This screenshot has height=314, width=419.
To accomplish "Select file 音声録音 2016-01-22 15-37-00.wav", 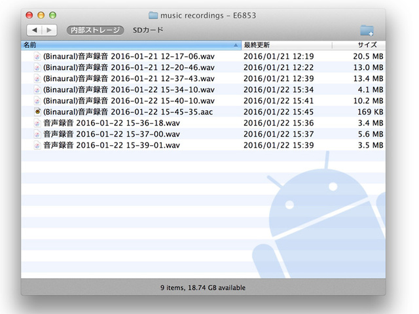I will [111, 134].
